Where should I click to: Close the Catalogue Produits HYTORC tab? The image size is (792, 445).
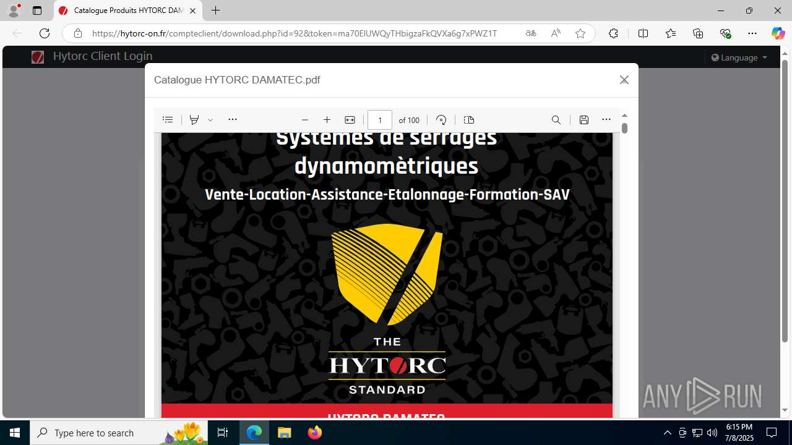(x=192, y=11)
